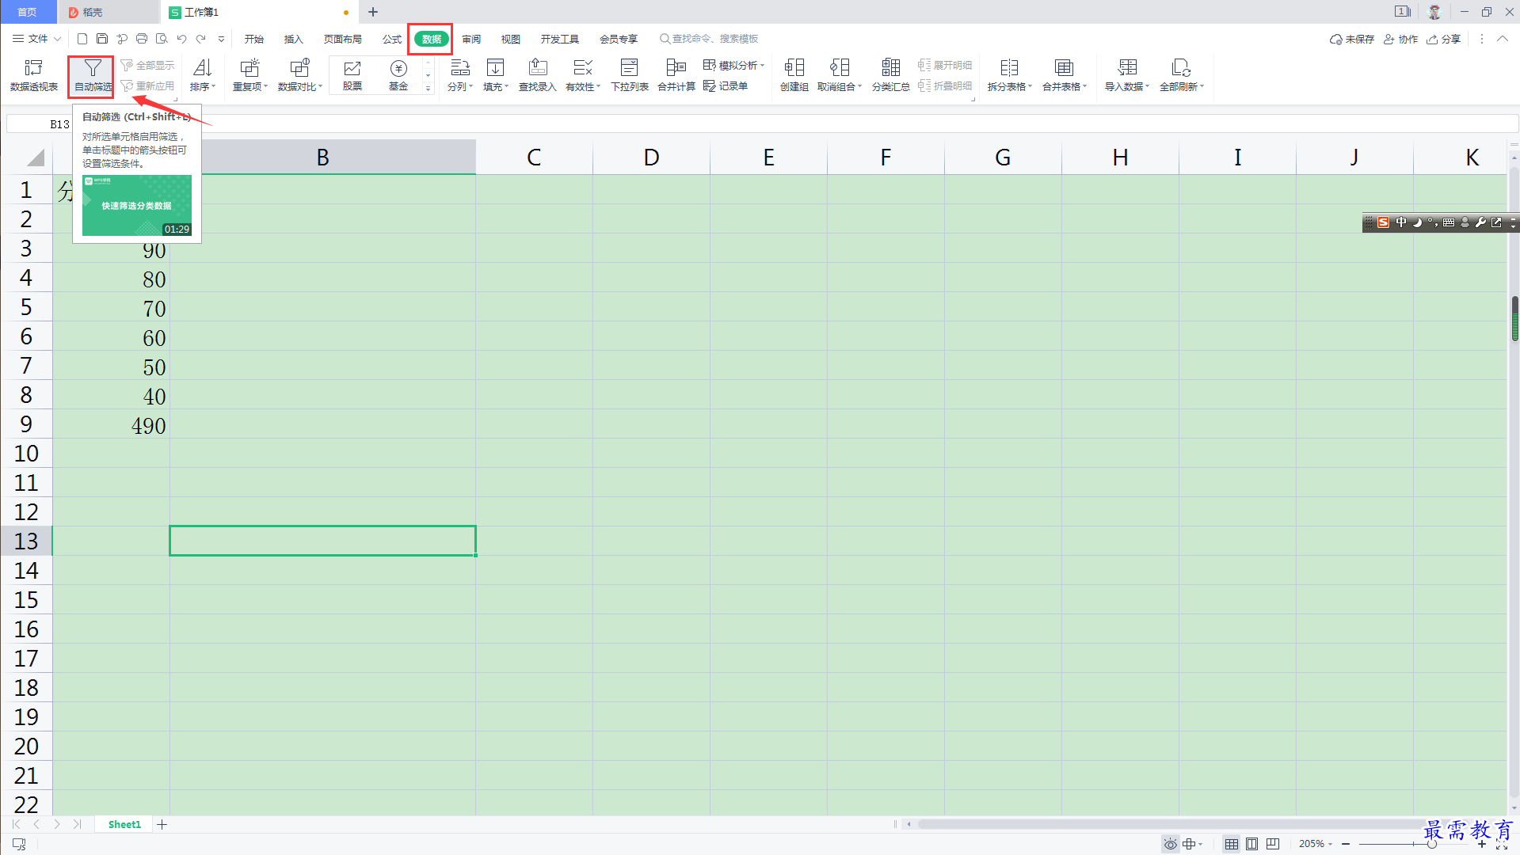Open Ungroup (取消组合) tool
The height and width of the screenshot is (855, 1520).
(840, 75)
